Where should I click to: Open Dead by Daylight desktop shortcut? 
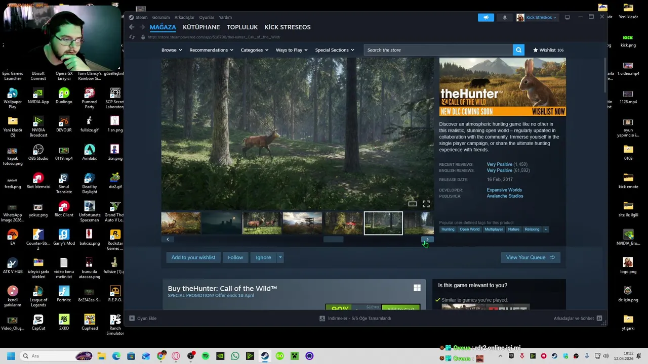click(x=90, y=183)
